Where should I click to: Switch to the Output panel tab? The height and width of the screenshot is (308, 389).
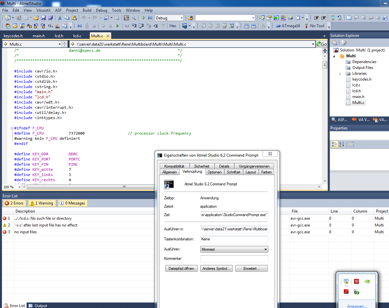pos(38,305)
